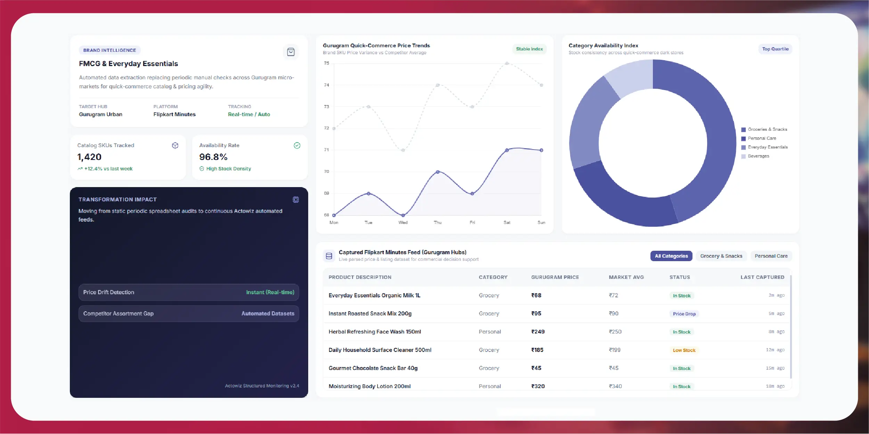The width and height of the screenshot is (869, 434).
Task: Click the PRODUCT DESCRIPTION column header
Action: 360,277
